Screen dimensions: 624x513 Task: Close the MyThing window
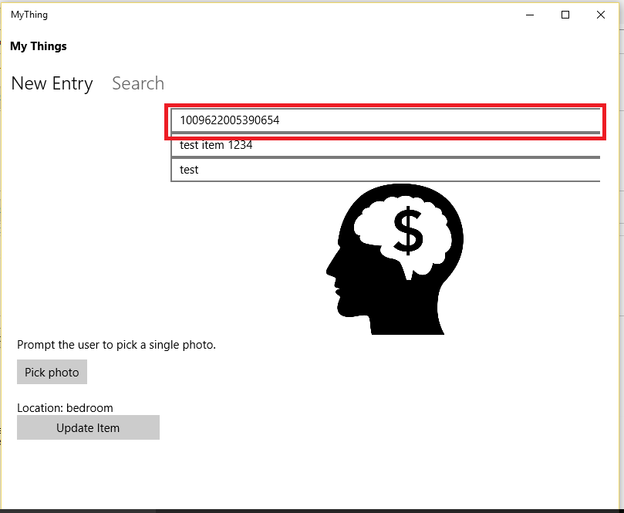[601, 15]
